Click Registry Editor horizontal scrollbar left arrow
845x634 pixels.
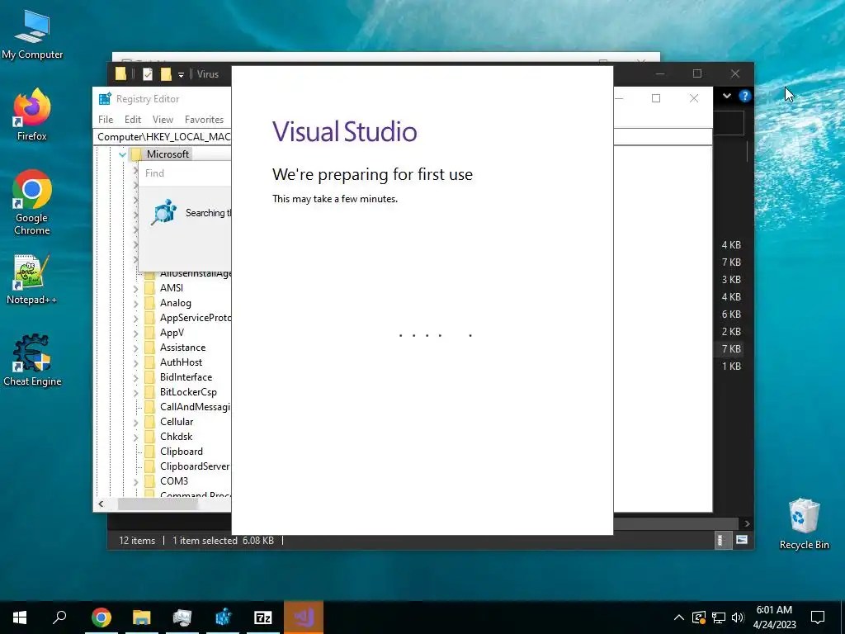101,504
